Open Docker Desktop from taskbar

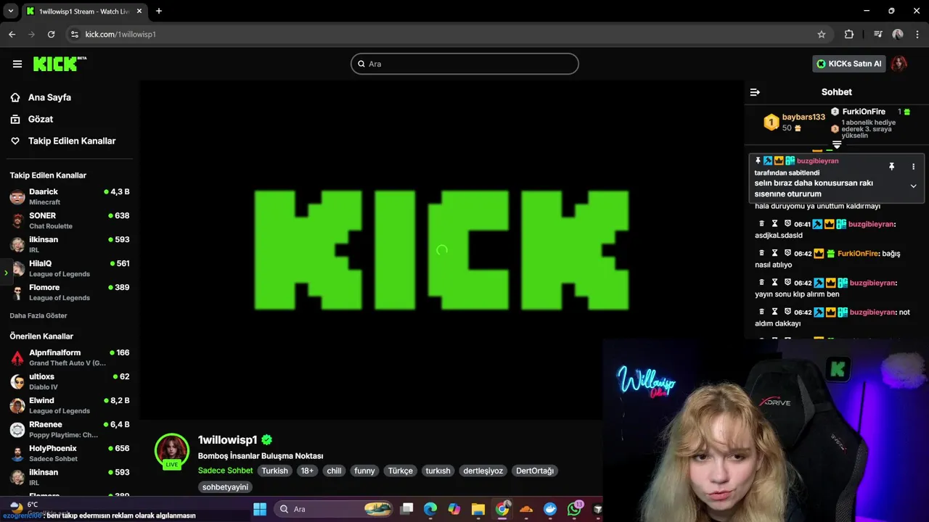(550, 509)
